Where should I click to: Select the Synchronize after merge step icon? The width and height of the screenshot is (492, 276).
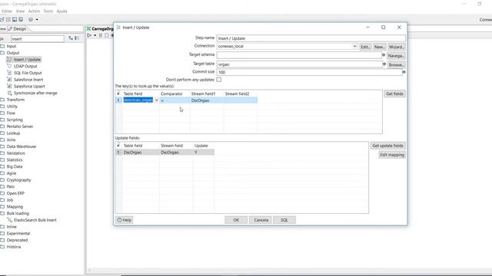9,93
